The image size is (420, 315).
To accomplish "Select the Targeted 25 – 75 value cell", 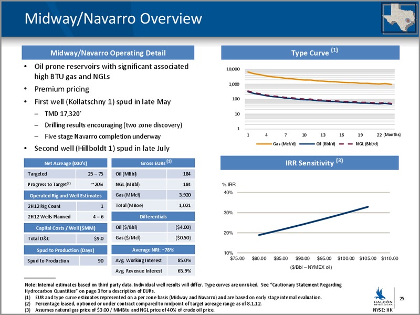I will (x=92, y=174).
